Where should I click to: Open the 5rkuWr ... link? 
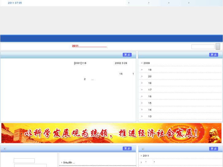[69, 163]
